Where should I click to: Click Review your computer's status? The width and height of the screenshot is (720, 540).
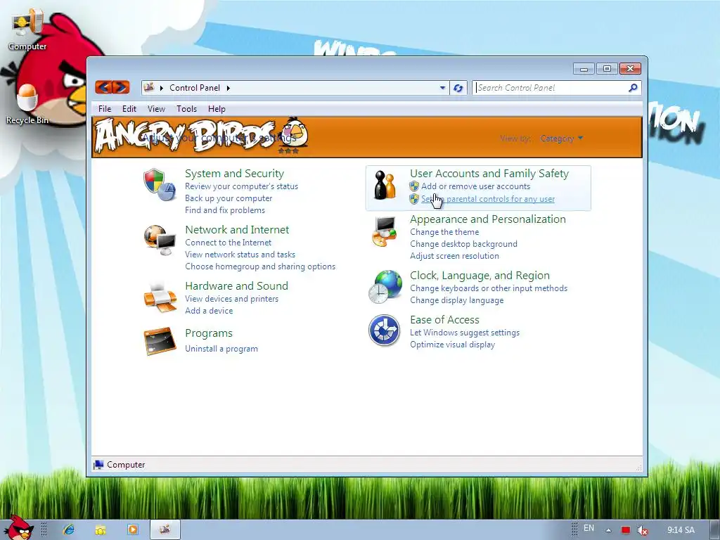[x=242, y=186]
